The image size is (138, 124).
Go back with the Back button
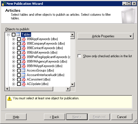[55, 117]
